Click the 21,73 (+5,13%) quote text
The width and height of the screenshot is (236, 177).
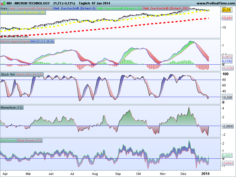coord(64,3)
